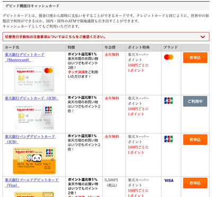
Task: Click the ブランド column header
Action: (x=171, y=47)
